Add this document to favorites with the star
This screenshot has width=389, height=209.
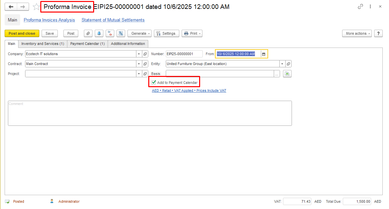(36, 7)
